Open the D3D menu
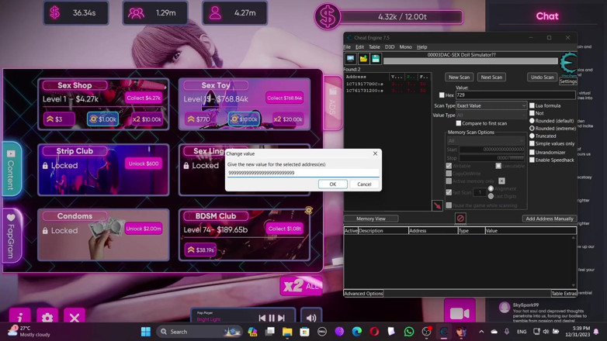 (390, 46)
